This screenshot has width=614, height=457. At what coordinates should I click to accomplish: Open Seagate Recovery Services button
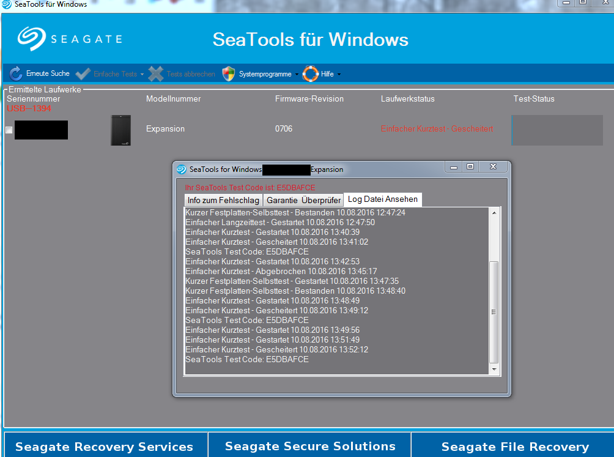[105, 445]
